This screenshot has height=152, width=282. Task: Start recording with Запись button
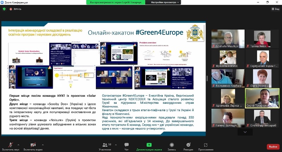click(x=172, y=146)
